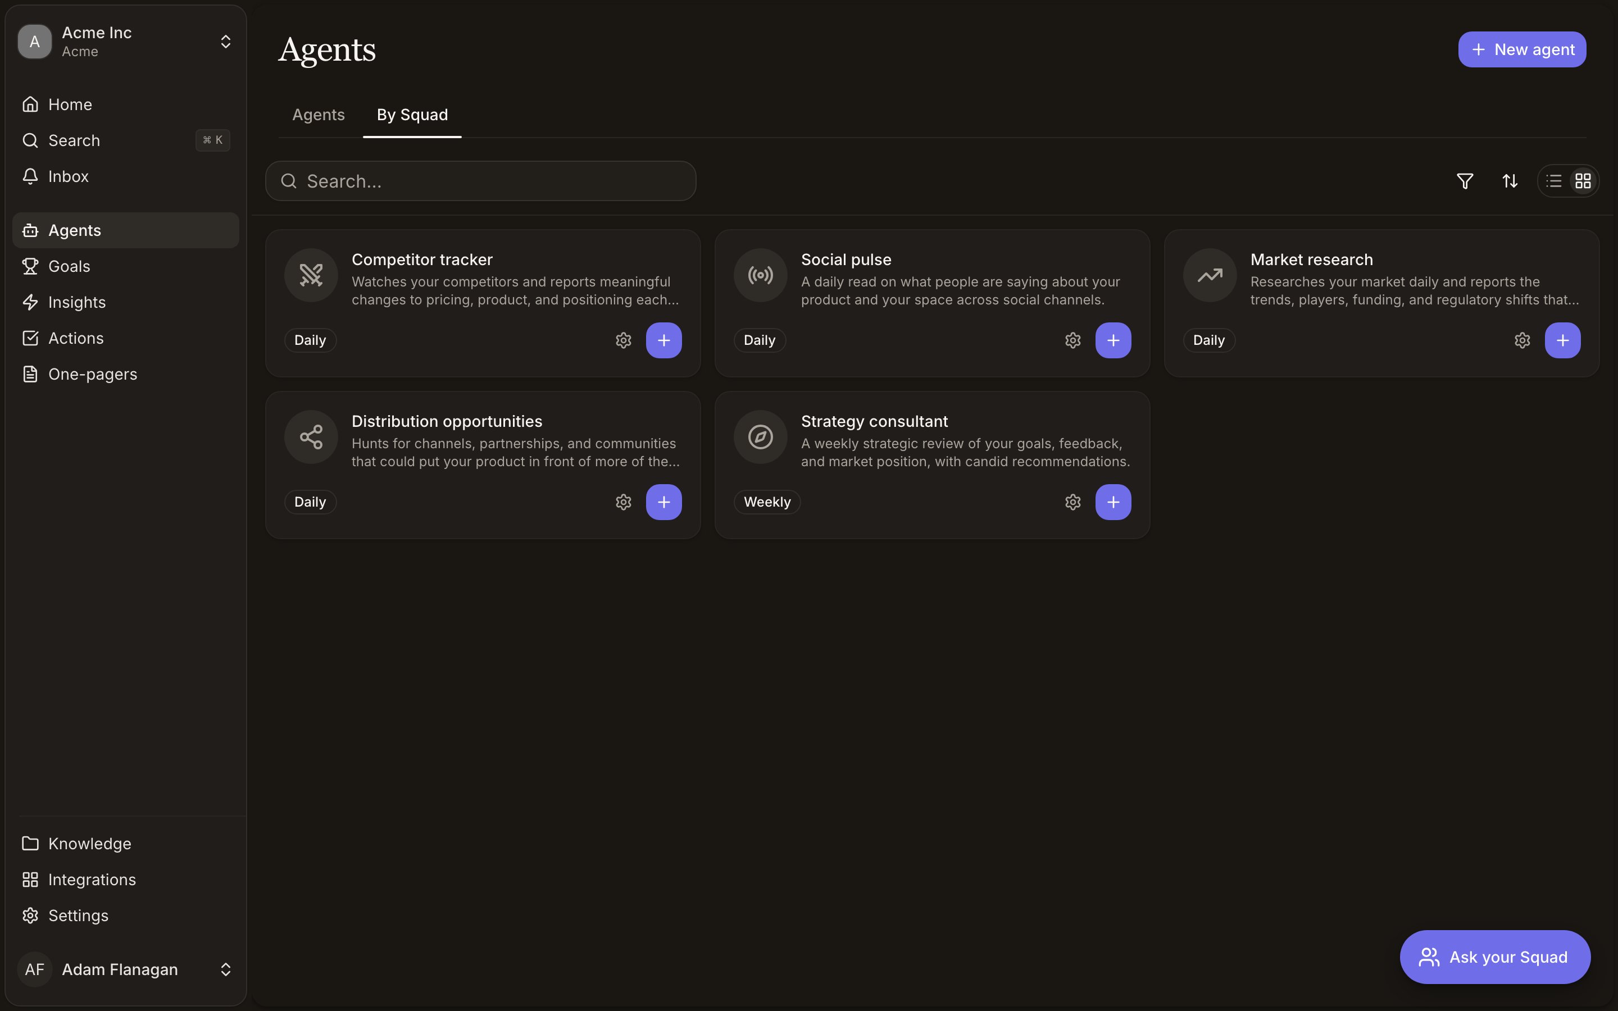Click the Market research trending arrow icon
The height and width of the screenshot is (1011, 1618).
pyautogui.click(x=1210, y=275)
